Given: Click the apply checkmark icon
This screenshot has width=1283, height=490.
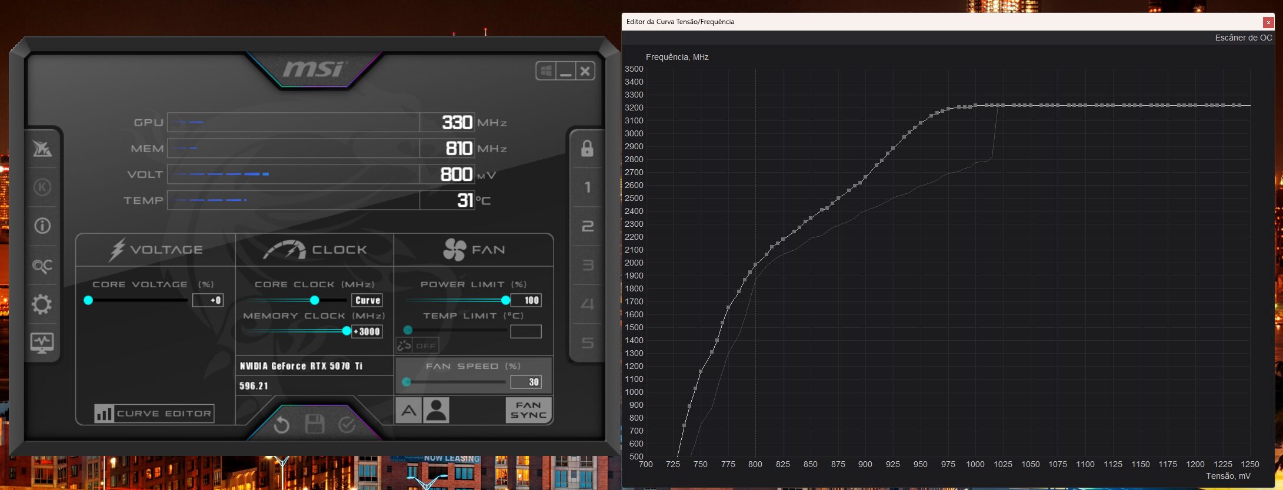Looking at the screenshot, I should point(347,424).
